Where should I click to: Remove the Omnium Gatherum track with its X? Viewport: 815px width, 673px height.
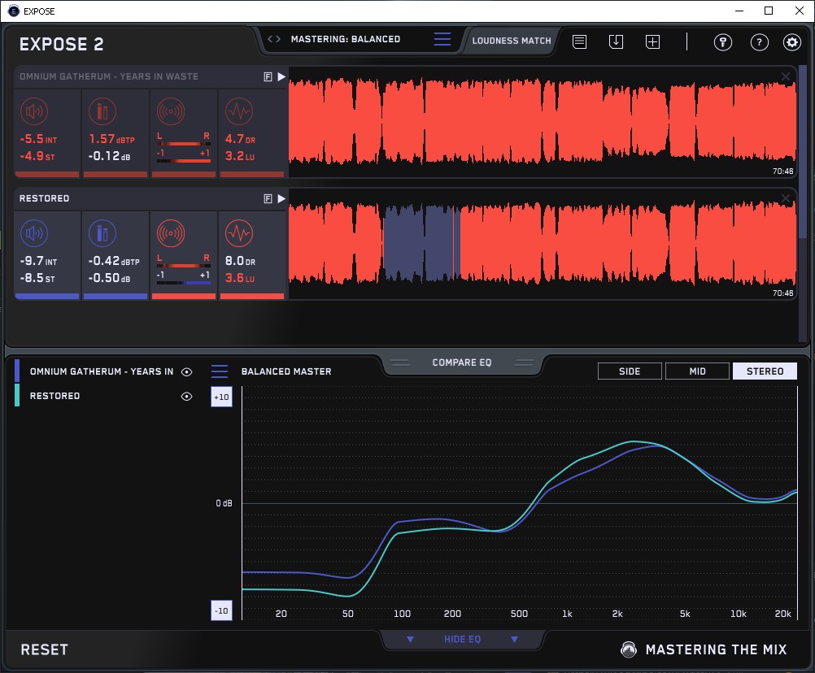786,77
